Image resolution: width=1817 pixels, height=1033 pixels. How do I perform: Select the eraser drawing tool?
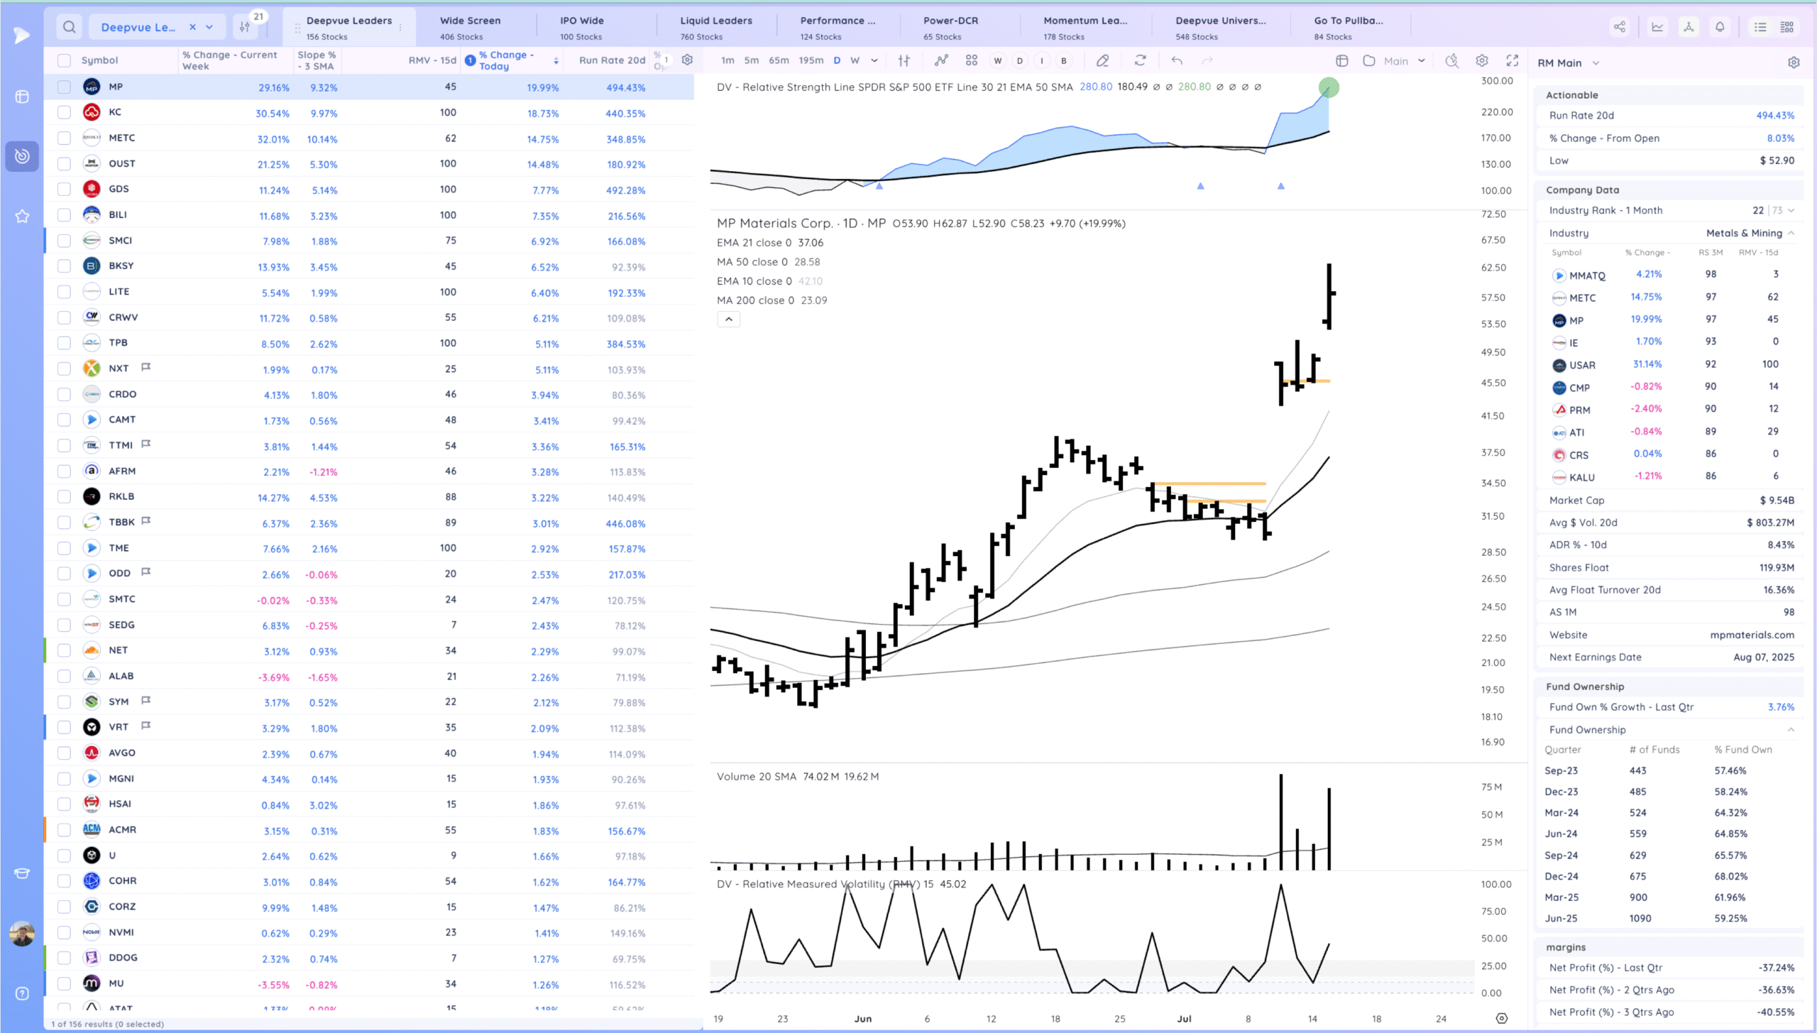click(x=1102, y=60)
